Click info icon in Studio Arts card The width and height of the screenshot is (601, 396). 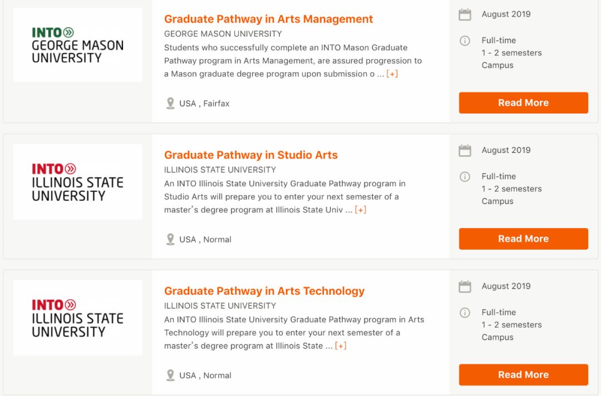coord(465,177)
